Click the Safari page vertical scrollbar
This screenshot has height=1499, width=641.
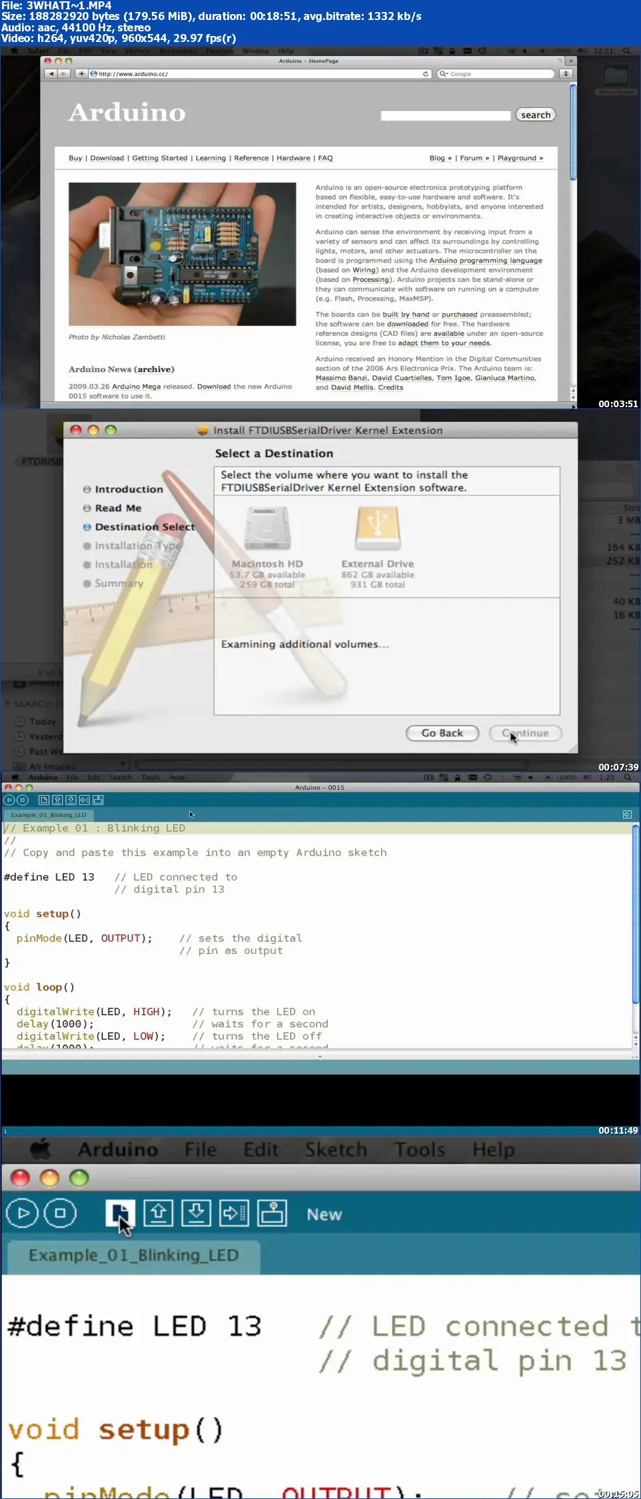pos(572,133)
